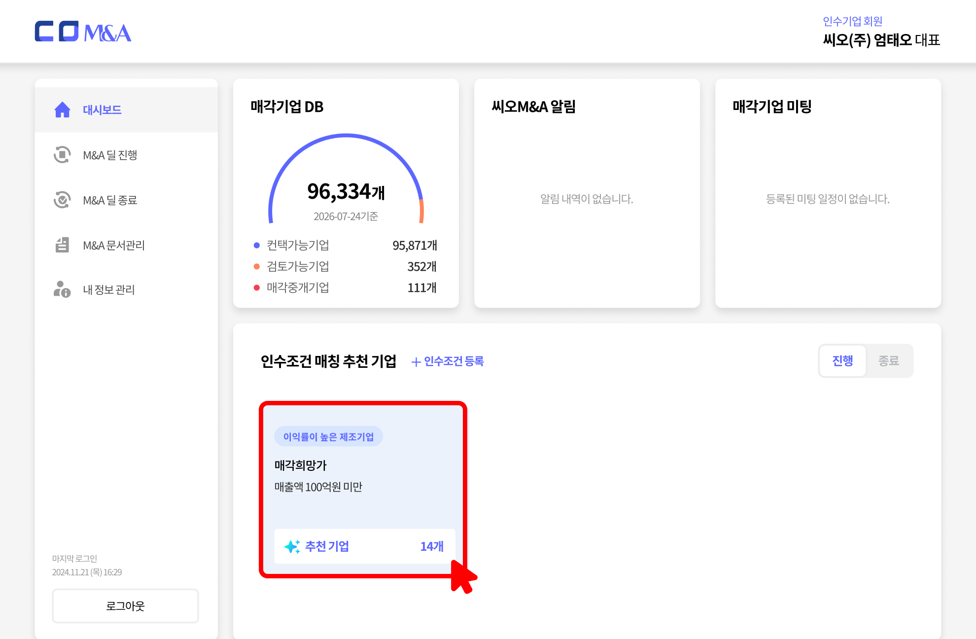Click the 내 정보 관리 person icon

(62, 289)
